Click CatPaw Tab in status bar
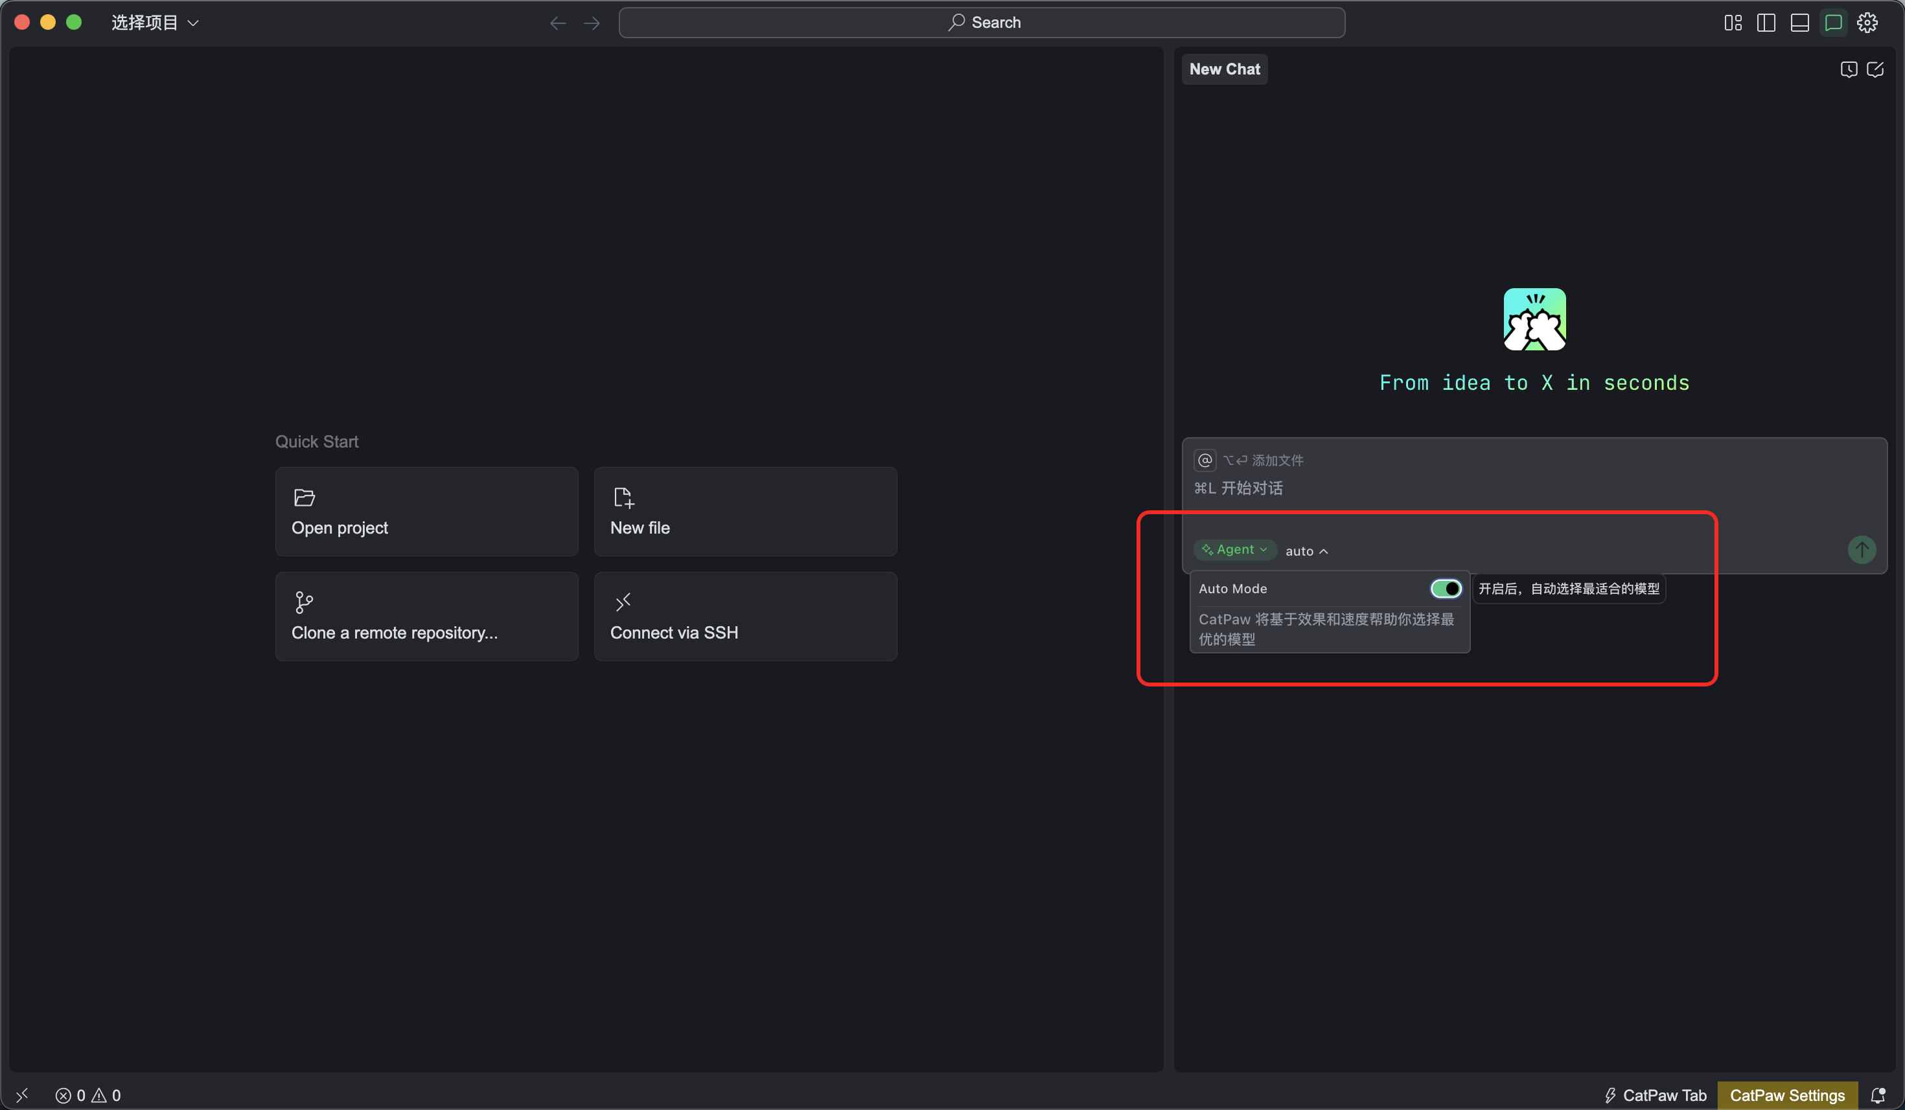Viewport: 1905px width, 1110px height. pos(1656,1095)
